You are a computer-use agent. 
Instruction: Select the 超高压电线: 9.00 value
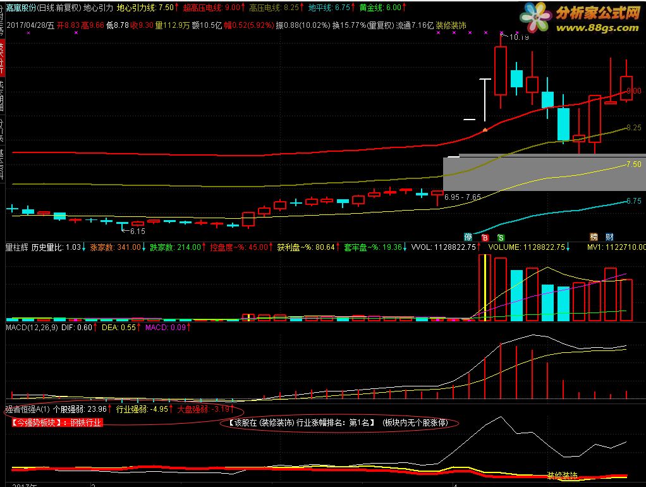[212, 8]
